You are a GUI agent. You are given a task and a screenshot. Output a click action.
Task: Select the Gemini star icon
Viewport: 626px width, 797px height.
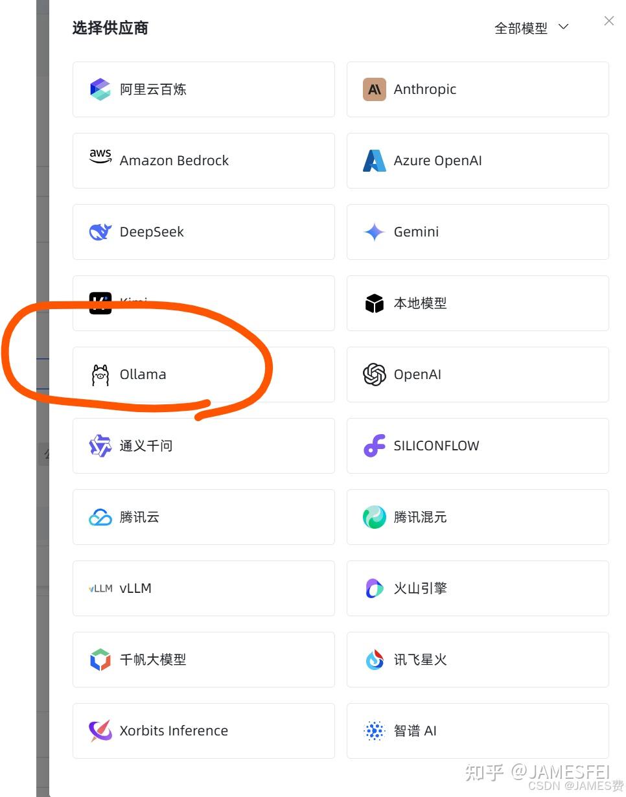(375, 232)
